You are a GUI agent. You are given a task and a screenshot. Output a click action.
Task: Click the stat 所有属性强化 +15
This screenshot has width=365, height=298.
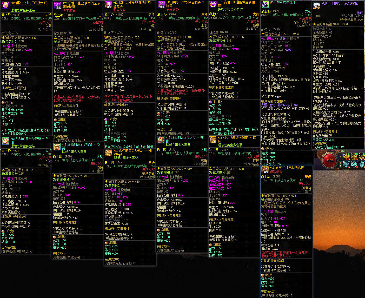[325, 70]
